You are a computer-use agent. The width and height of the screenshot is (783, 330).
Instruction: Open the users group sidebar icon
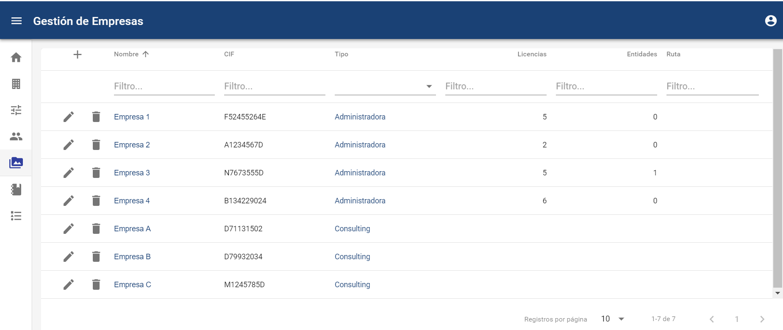click(16, 136)
